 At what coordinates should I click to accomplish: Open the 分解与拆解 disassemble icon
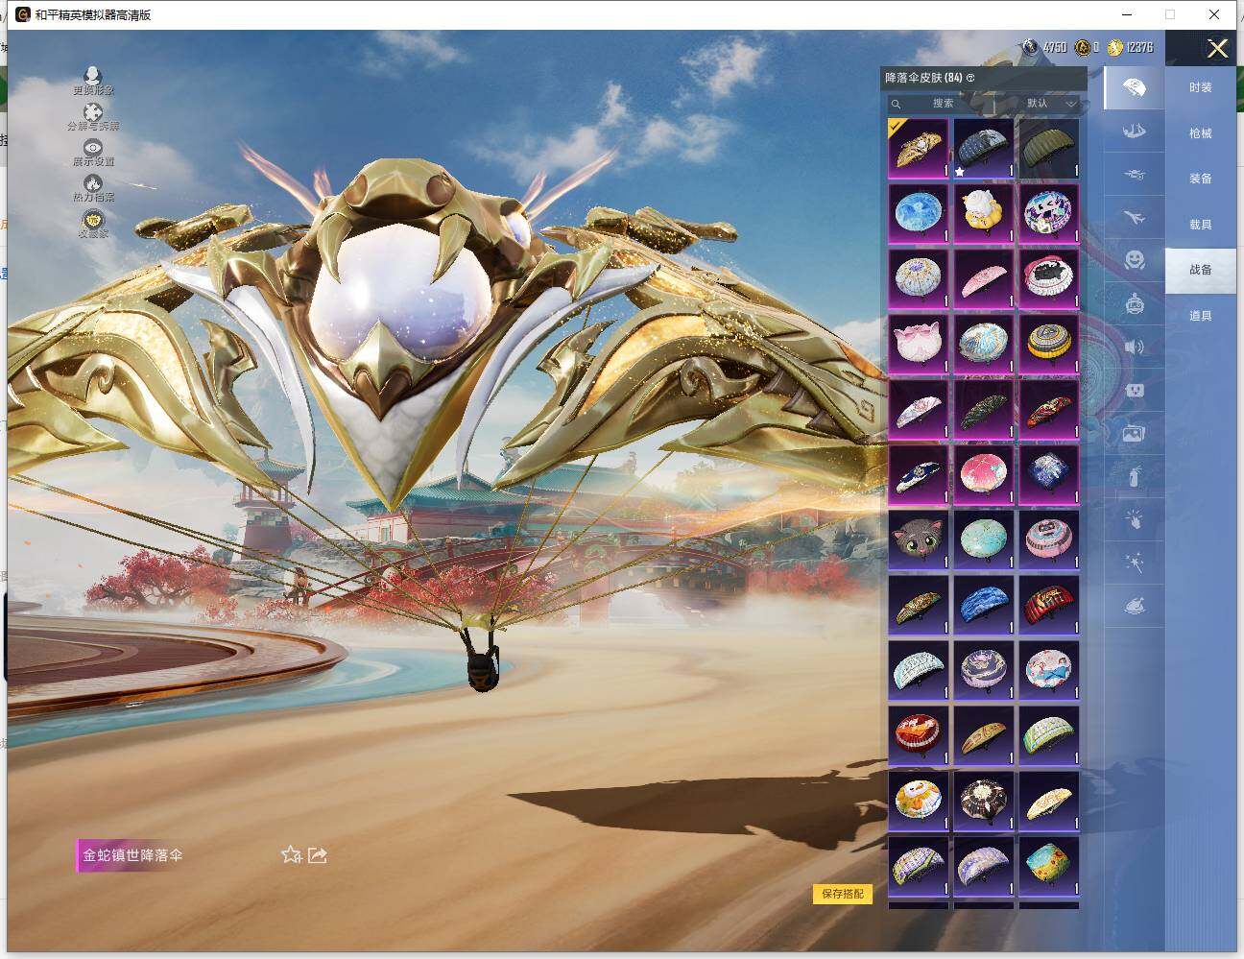[x=93, y=113]
